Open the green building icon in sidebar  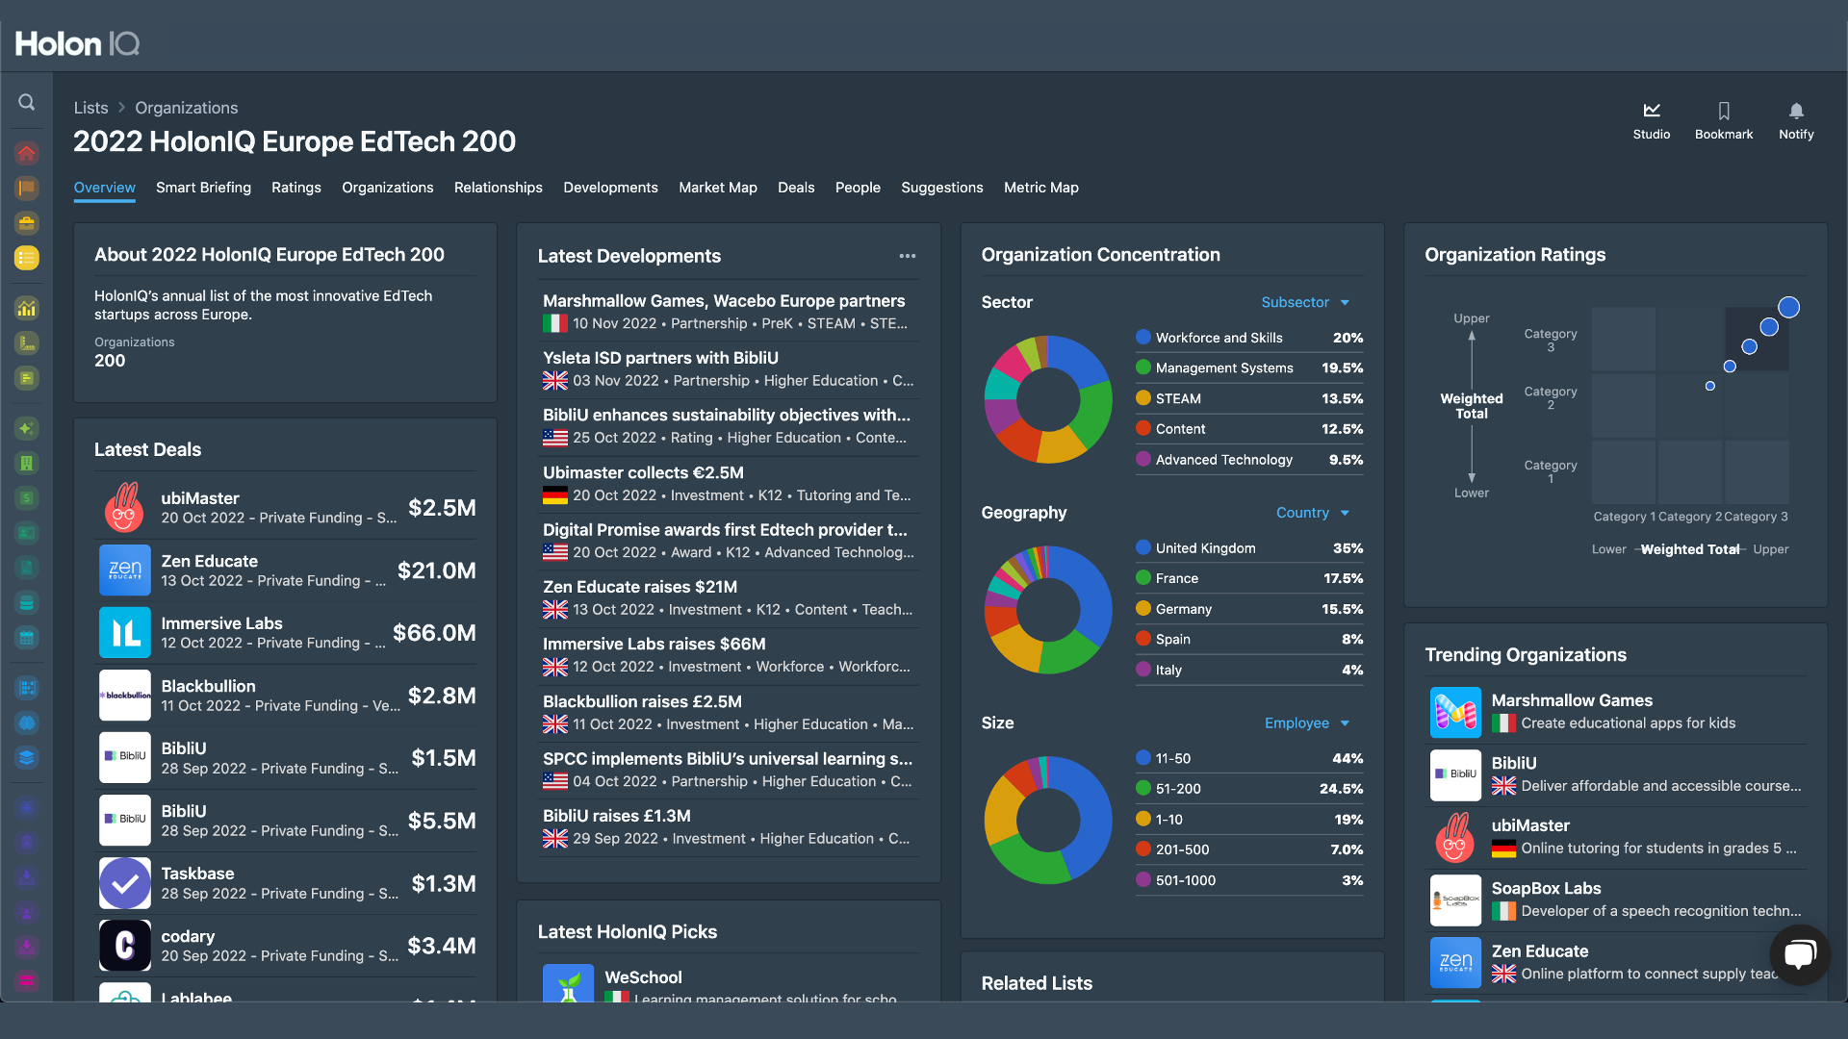(27, 464)
